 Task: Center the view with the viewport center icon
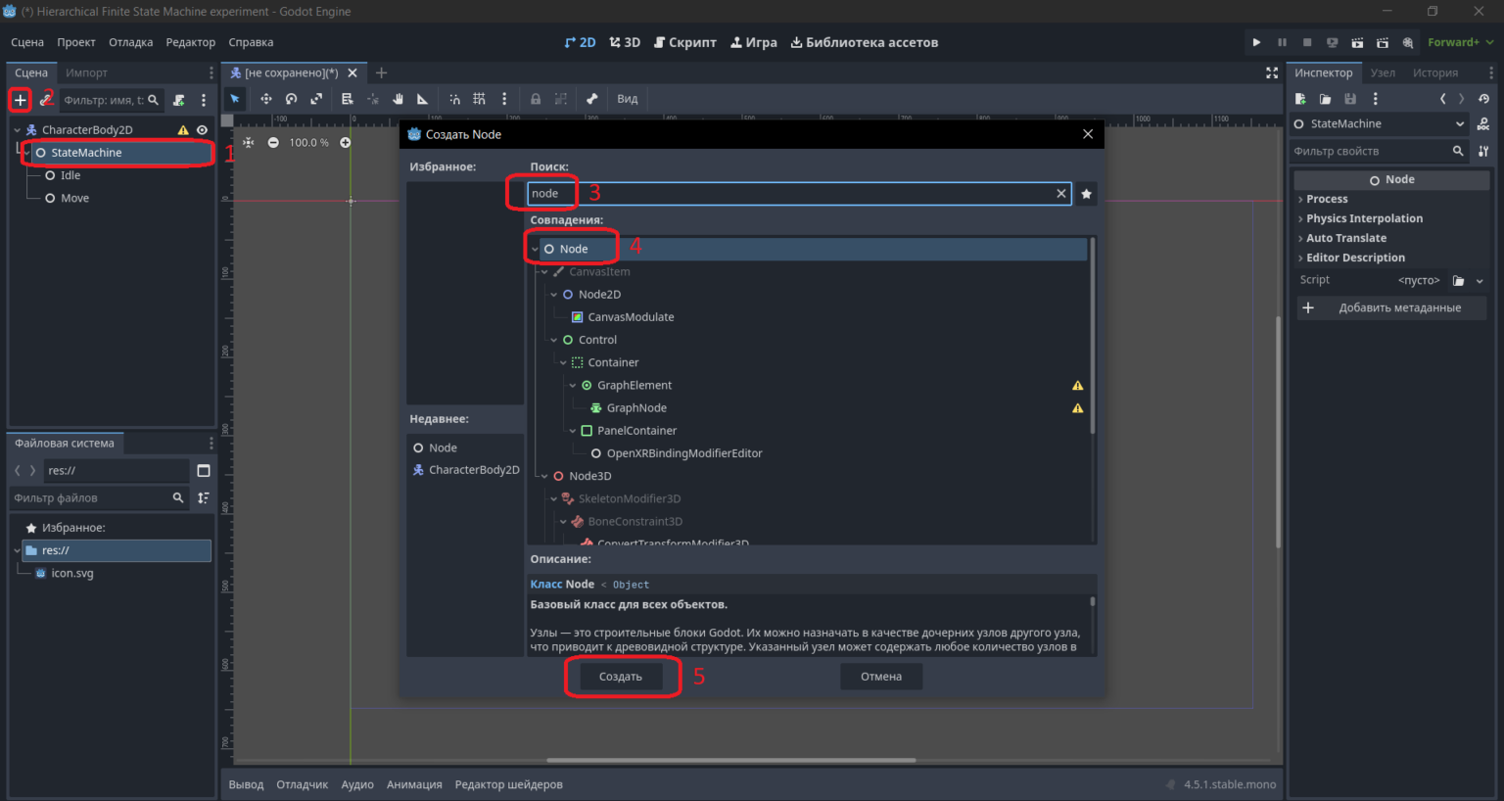coord(249,143)
